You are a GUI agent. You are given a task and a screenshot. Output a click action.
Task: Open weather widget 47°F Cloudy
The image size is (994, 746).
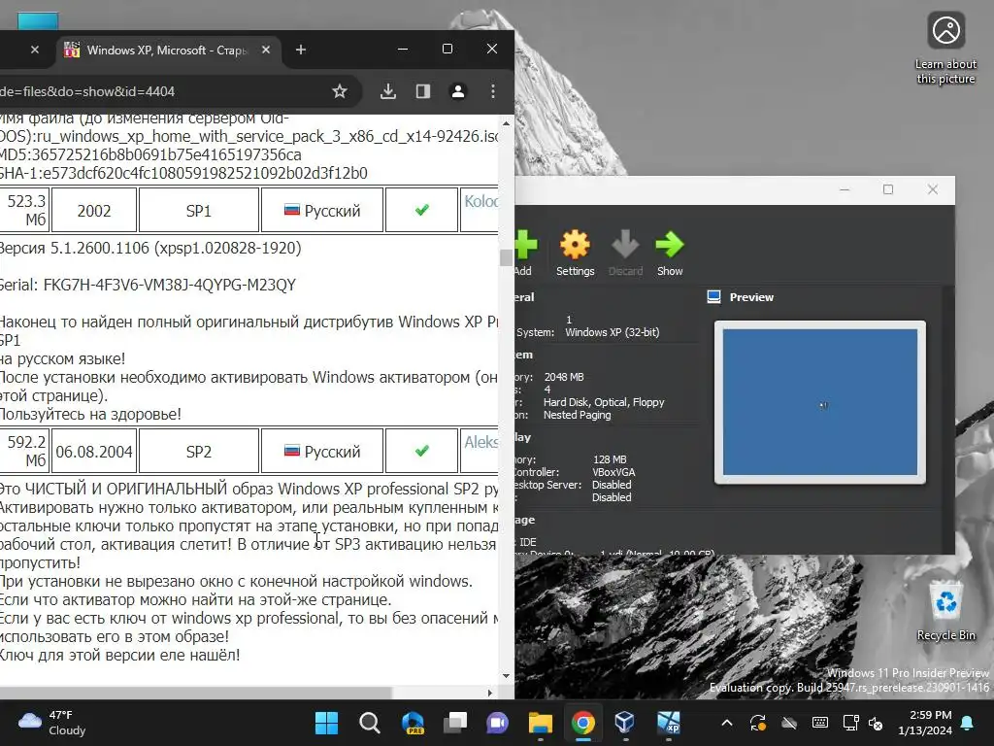(x=52, y=723)
